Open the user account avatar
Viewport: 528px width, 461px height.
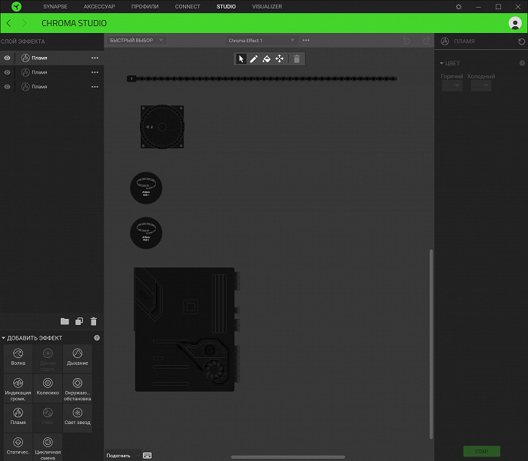(x=515, y=23)
